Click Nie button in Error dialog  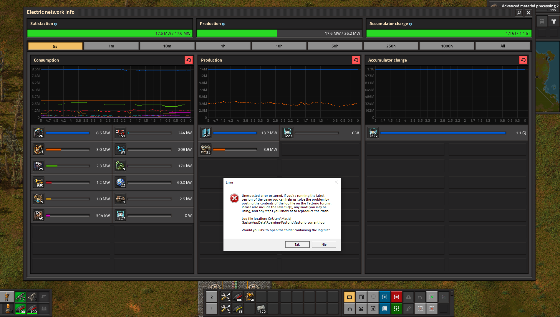tap(324, 245)
